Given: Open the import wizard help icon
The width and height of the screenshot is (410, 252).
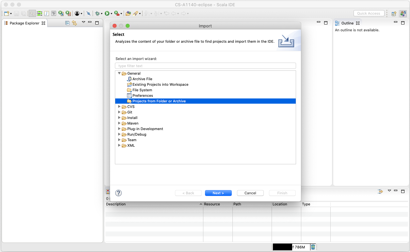Looking at the screenshot, I should (118, 193).
